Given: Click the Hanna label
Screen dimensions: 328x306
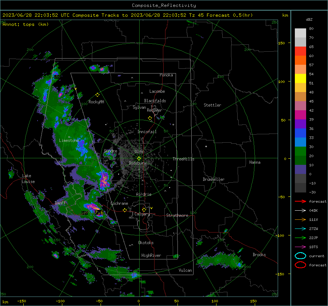Looking at the screenshot, I should tap(255, 162).
